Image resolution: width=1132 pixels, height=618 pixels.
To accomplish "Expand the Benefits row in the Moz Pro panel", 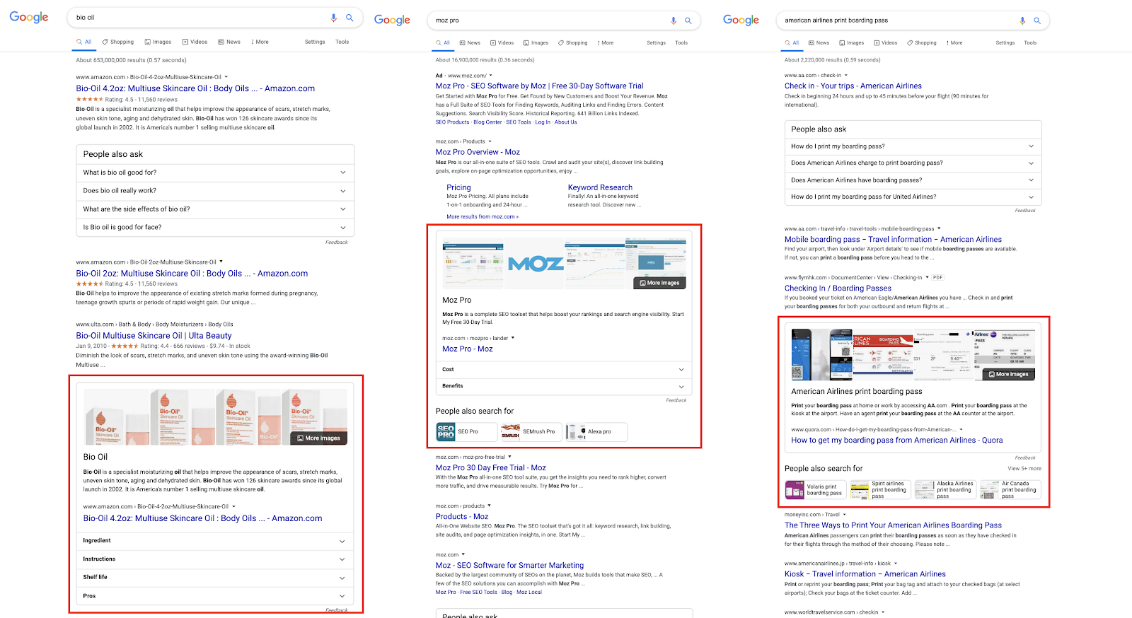I will pos(564,386).
